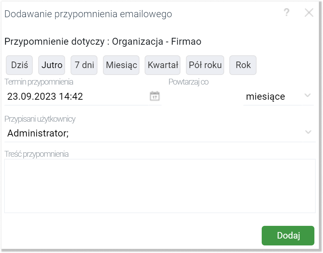Click the Przypisani użytkownicy Administrator field
Screen dimensions: 323x253
(152, 133)
